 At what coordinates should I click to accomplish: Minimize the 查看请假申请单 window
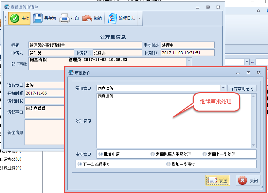coord(197,7)
